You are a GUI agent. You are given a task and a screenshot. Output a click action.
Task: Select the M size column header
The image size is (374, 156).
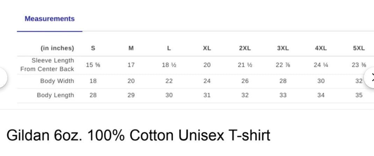pyautogui.click(x=131, y=48)
